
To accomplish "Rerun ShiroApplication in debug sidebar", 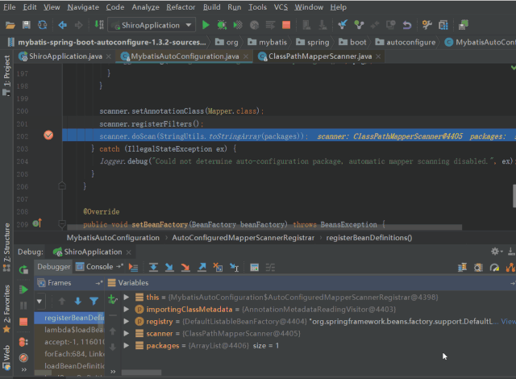I will coord(23,270).
